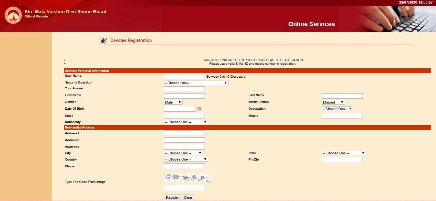
Task: Expand the State dropdown
Action: click(343, 153)
